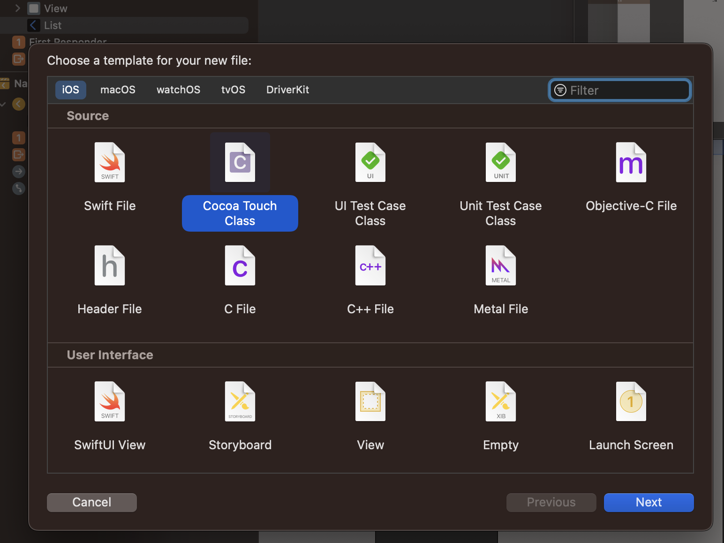Select the C++ File template icon

370,265
